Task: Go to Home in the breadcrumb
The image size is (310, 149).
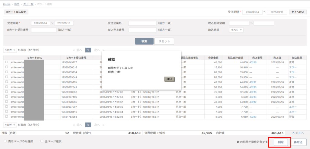Action: 7,4
